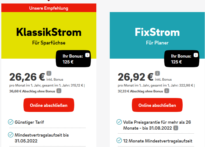Open info icon beside Preisgarantie bis 31.08.2022
Viewport: 205px width, 147px height.
pyautogui.click(x=176, y=128)
